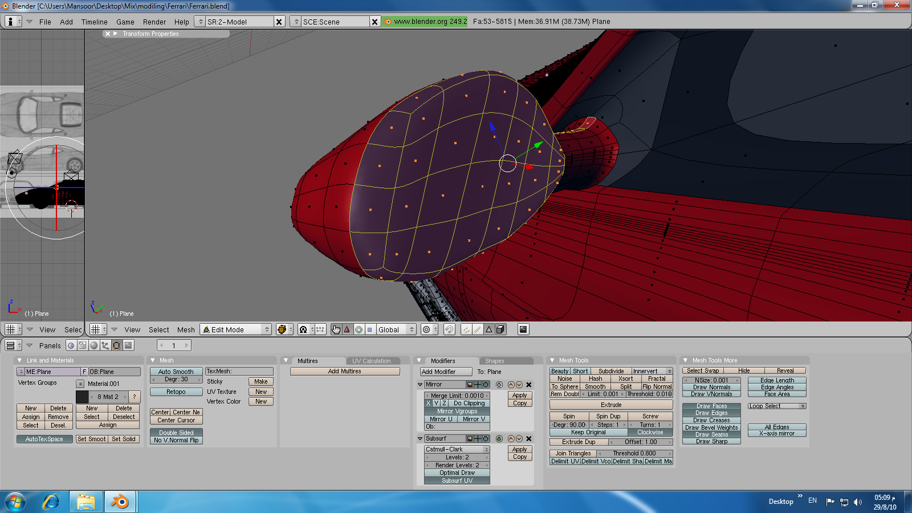The image size is (912, 513).
Task: Open the File menu
Action: coord(45,22)
